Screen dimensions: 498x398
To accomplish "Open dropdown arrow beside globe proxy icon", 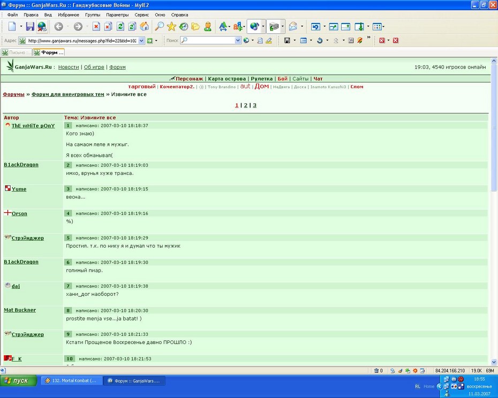I will 263,27.
